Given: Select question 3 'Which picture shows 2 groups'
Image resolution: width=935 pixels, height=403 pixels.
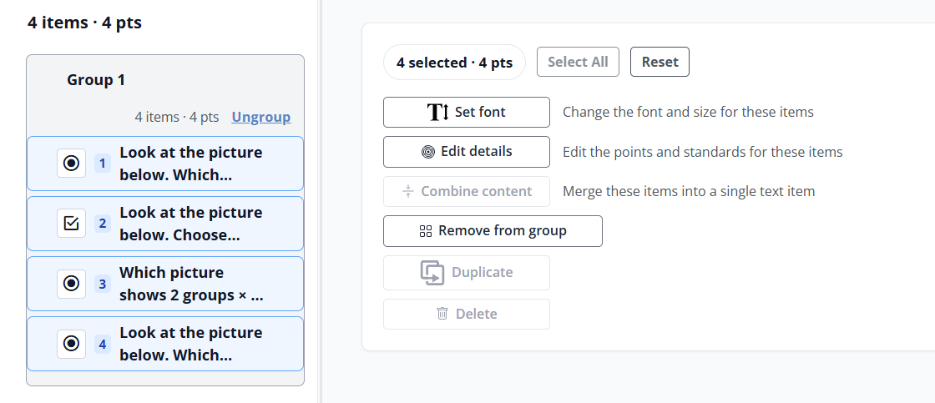Looking at the screenshot, I should pyautogui.click(x=165, y=284).
